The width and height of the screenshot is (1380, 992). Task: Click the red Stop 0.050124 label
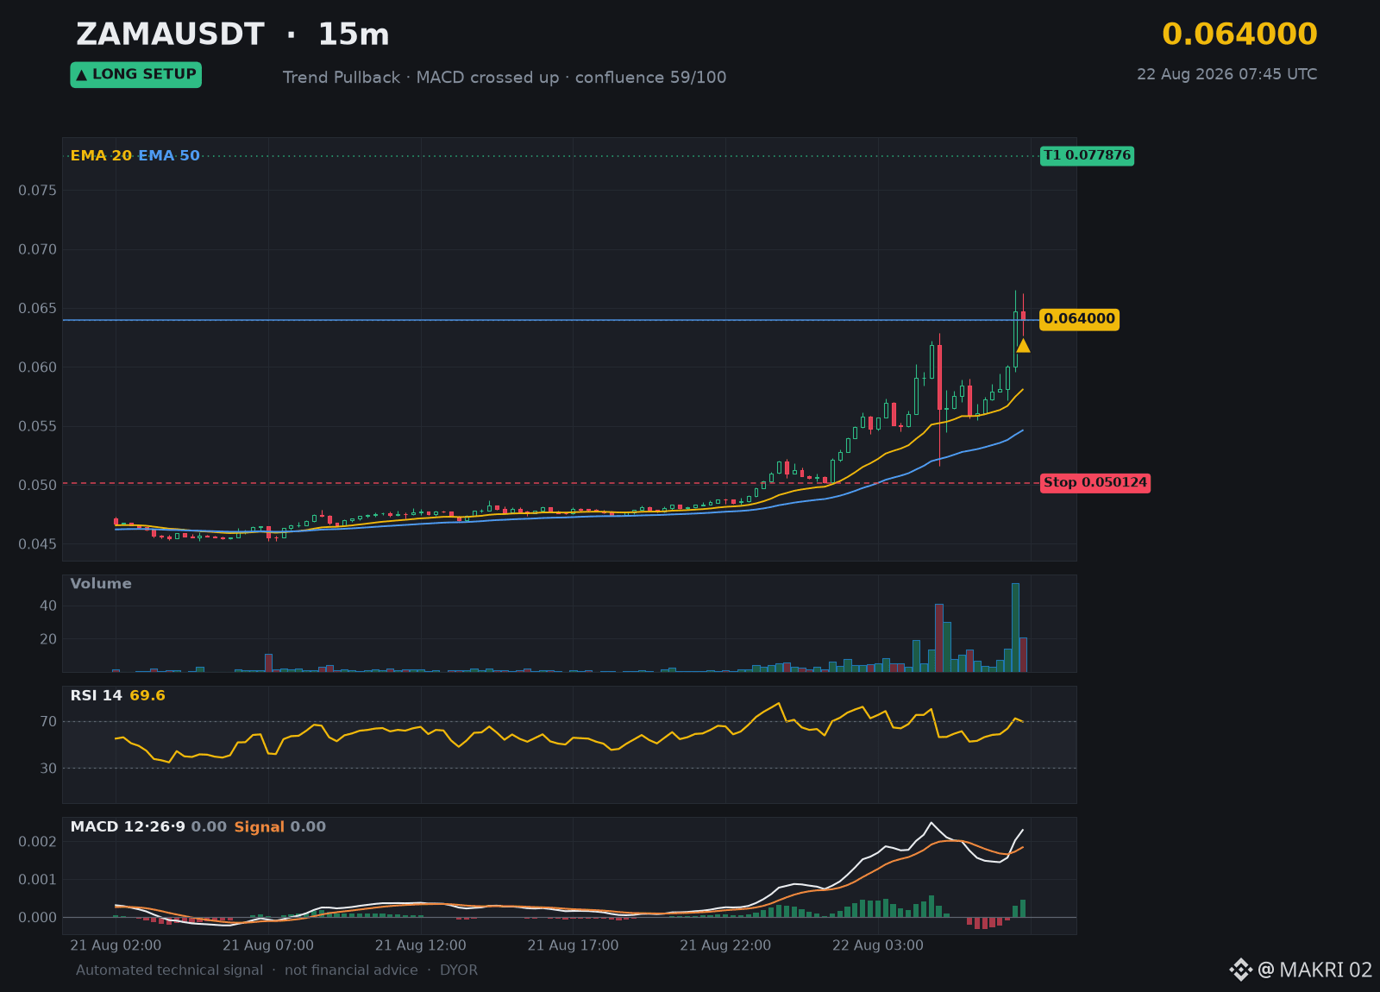coord(1095,483)
